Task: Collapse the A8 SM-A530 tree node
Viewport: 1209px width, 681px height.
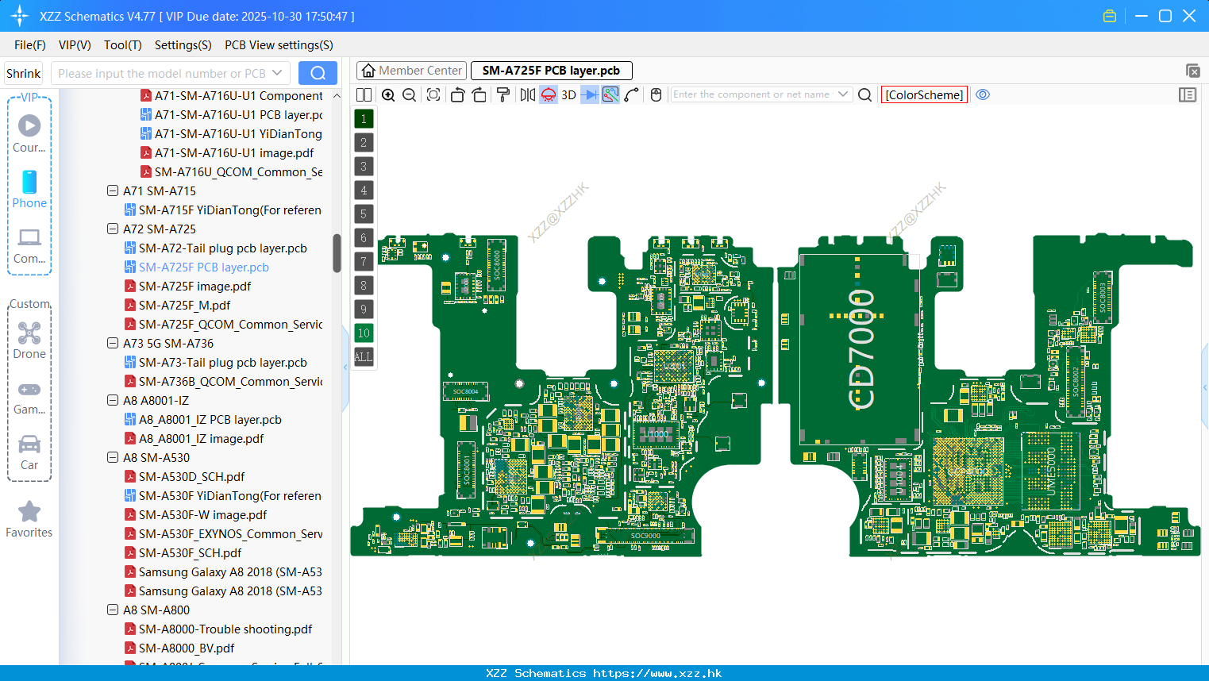Action: pyautogui.click(x=113, y=457)
